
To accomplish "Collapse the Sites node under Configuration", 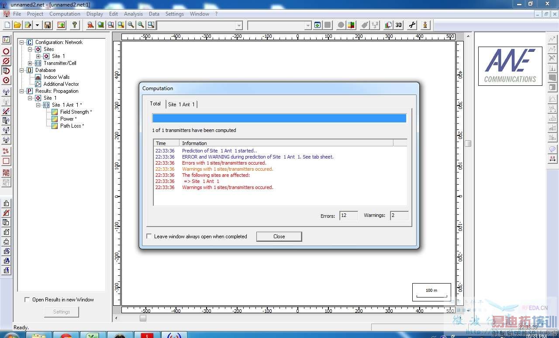I will click(30, 49).
